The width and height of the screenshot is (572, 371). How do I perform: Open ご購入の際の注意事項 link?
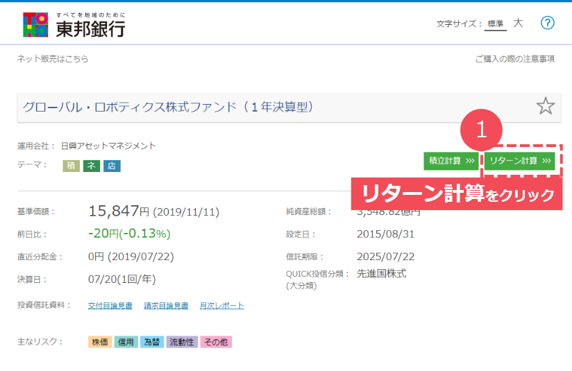[514, 59]
